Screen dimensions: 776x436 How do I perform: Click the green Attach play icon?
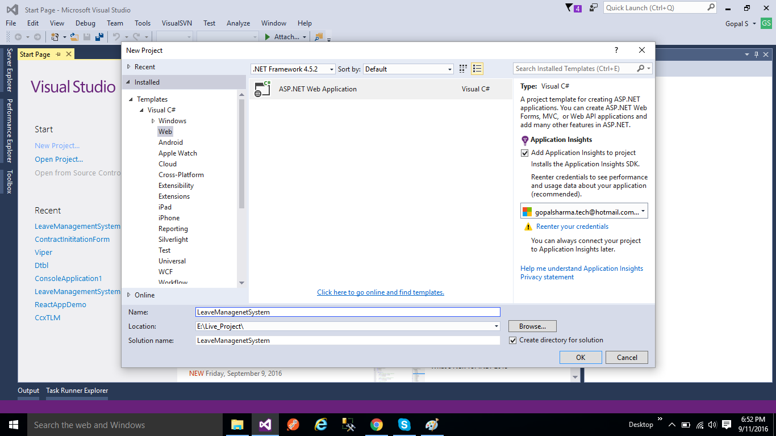pyautogui.click(x=268, y=37)
